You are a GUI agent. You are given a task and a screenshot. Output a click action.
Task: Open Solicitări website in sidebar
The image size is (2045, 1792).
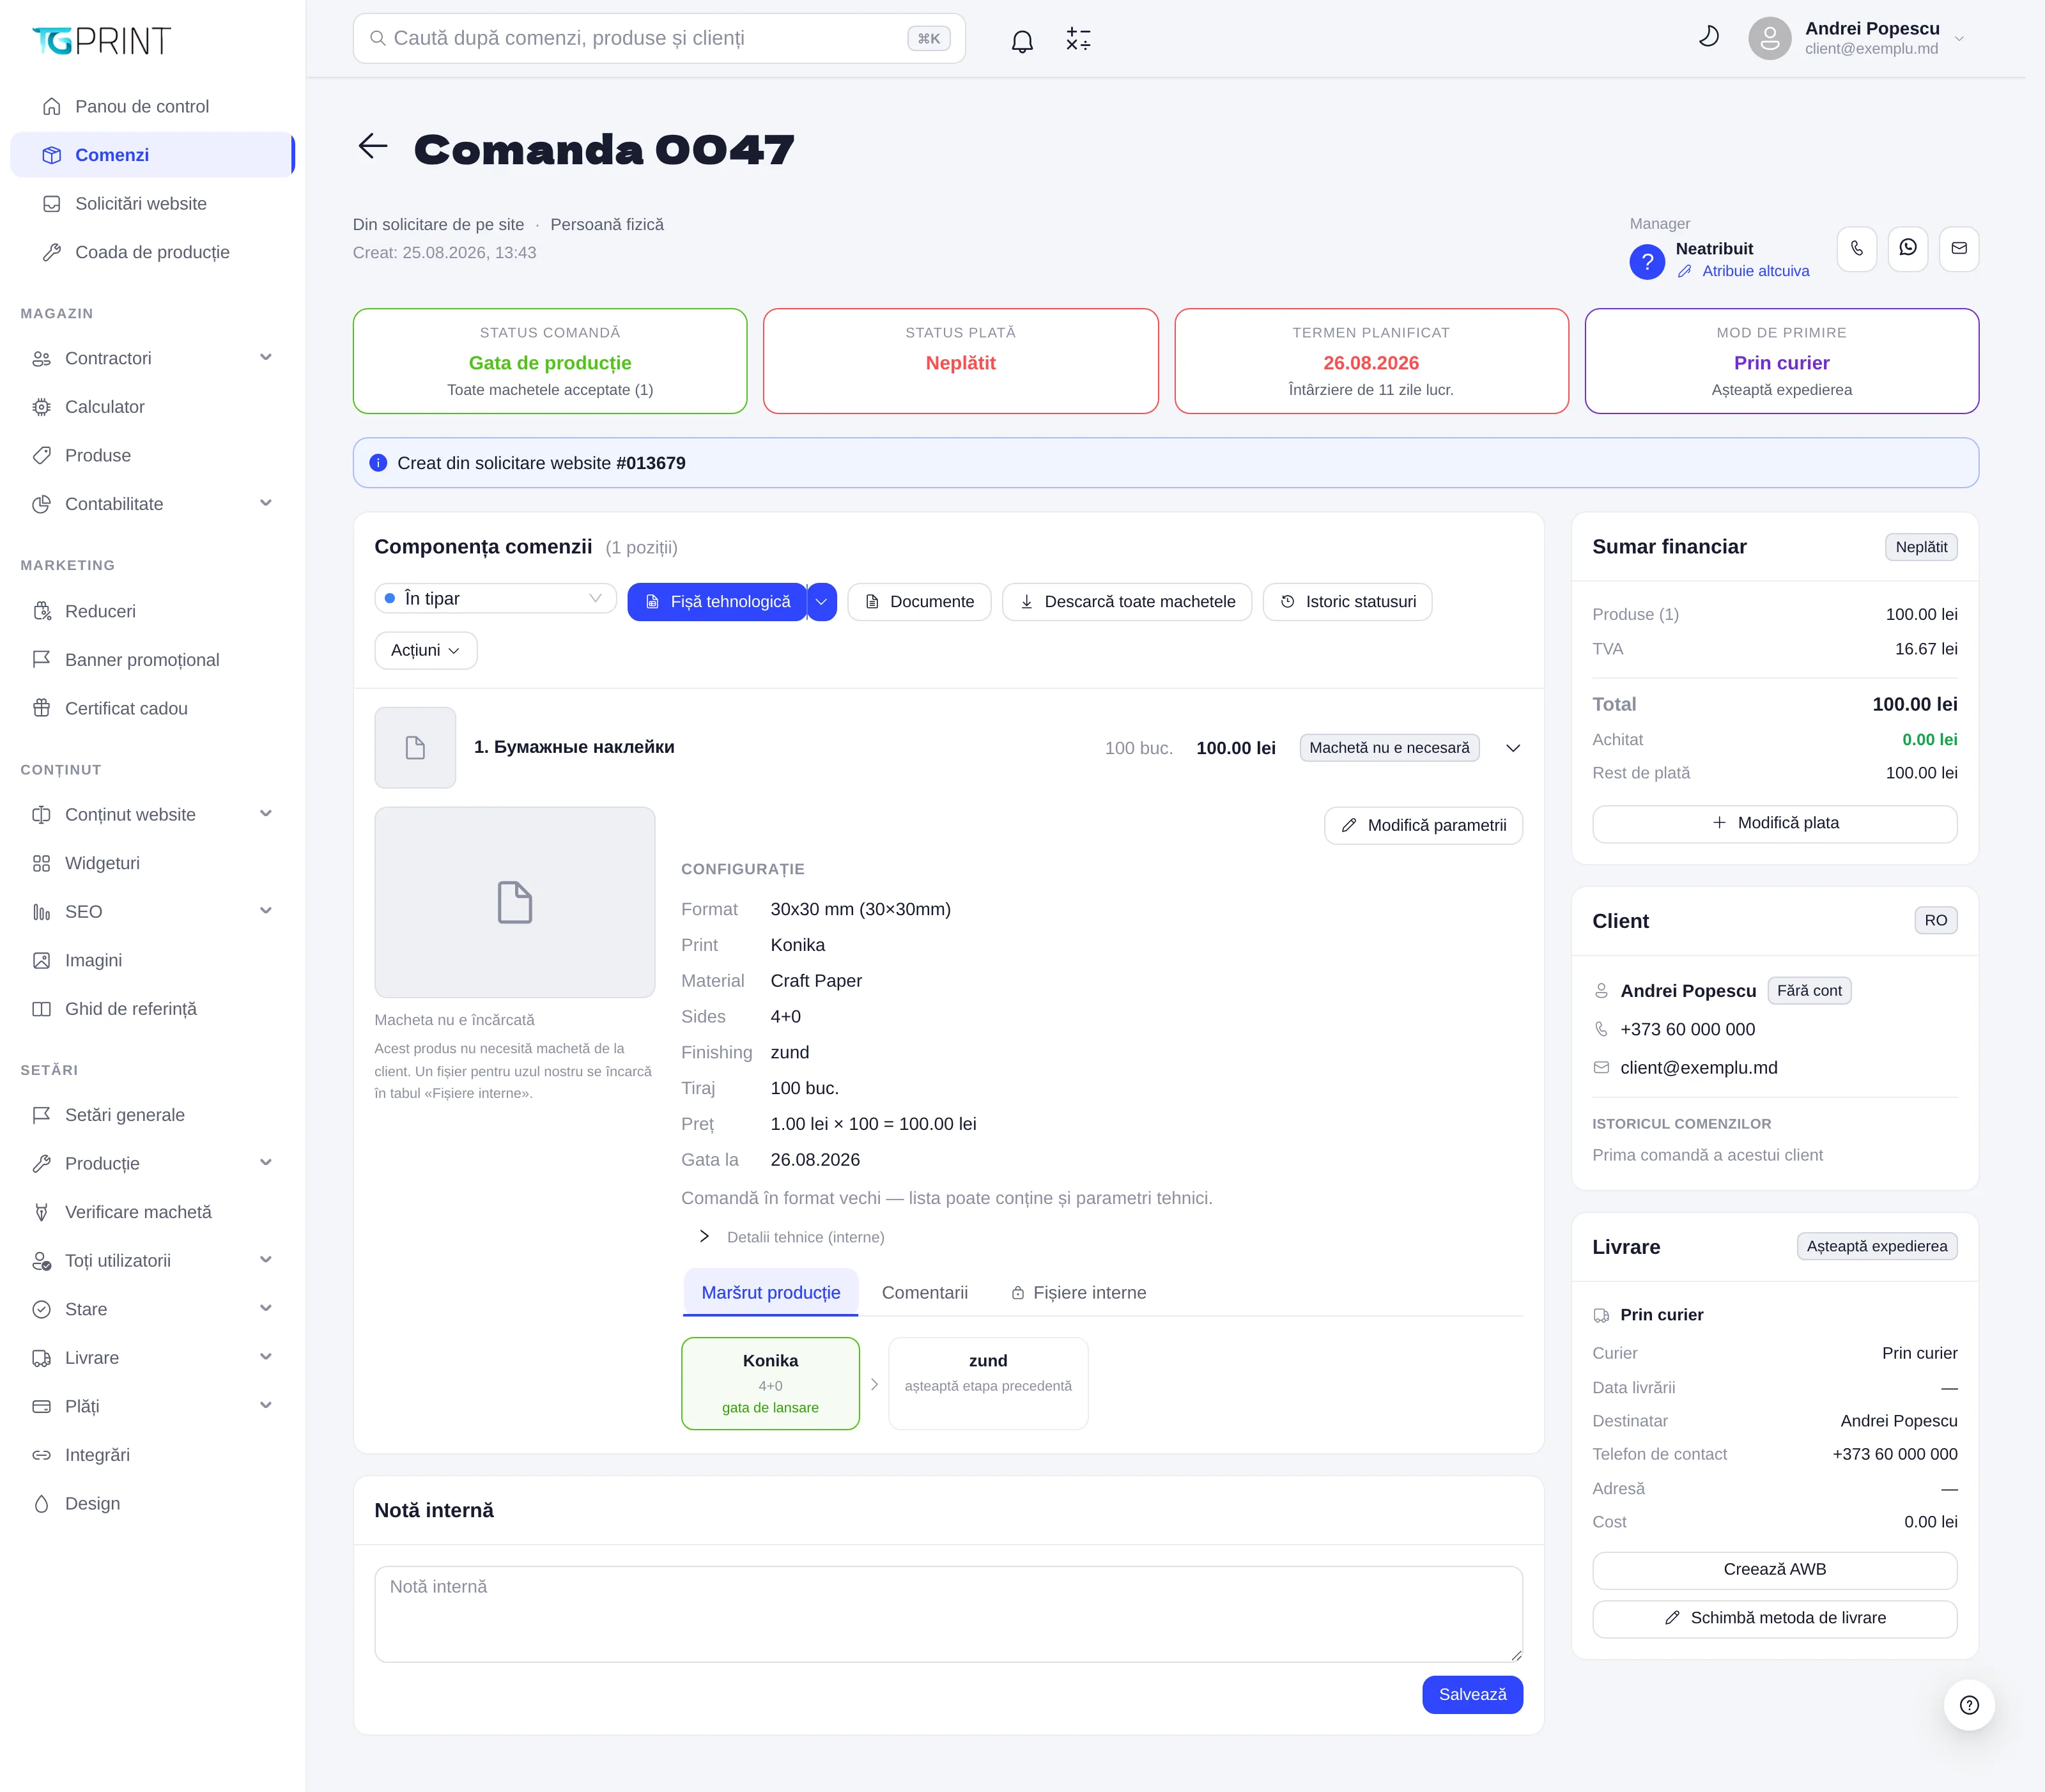click(x=152, y=203)
